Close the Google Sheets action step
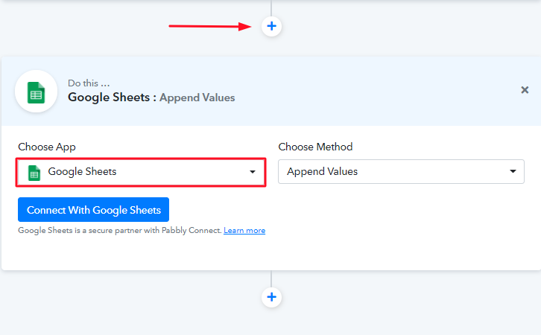 click(x=525, y=90)
